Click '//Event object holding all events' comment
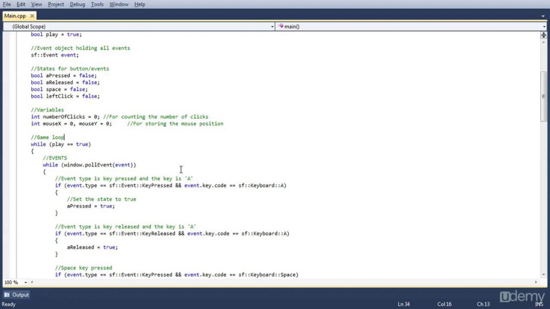The height and width of the screenshot is (309, 550). tap(80, 48)
